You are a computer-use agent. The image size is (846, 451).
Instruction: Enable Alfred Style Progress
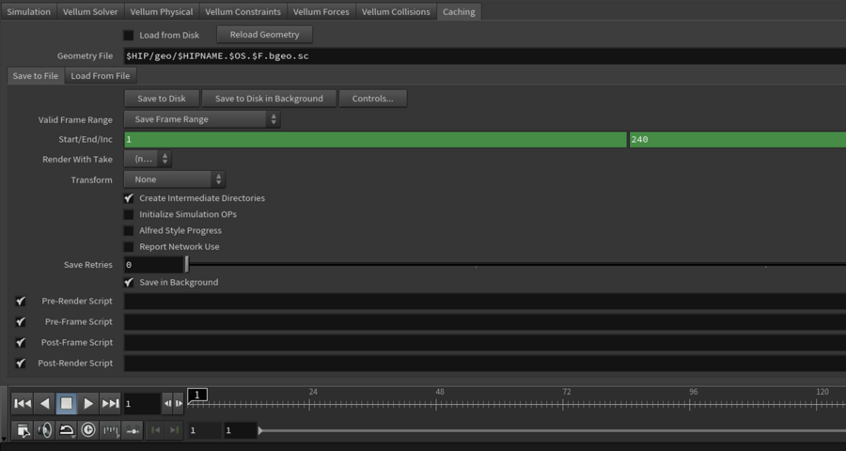click(129, 231)
